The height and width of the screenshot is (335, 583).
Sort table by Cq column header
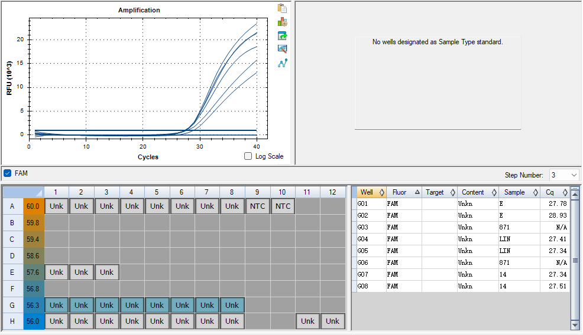(555, 192)
